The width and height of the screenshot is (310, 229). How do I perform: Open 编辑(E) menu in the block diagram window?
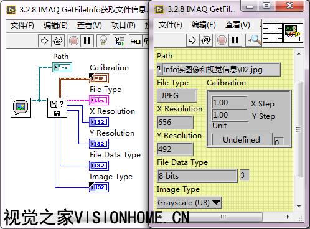(x=55, y=26)
